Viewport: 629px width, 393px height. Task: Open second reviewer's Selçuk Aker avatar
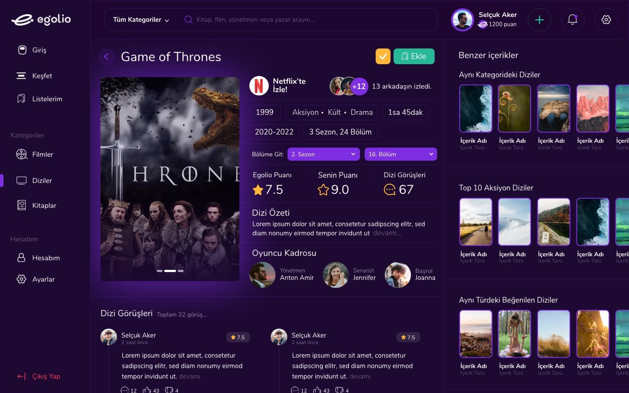pyautogui.click(x=279, y=337)
